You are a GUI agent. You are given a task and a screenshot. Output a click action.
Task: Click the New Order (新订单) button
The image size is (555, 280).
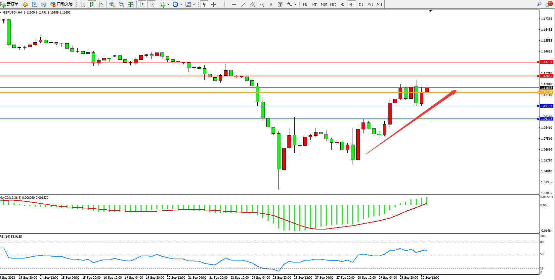[x=10, y=4]
